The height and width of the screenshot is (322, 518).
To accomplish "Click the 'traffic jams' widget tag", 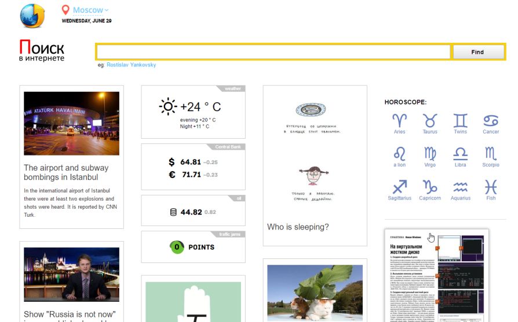I will [x=229, y=234].
